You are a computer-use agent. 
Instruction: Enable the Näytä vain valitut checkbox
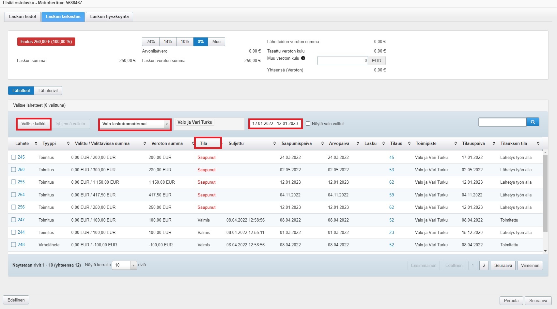(308, 124)
